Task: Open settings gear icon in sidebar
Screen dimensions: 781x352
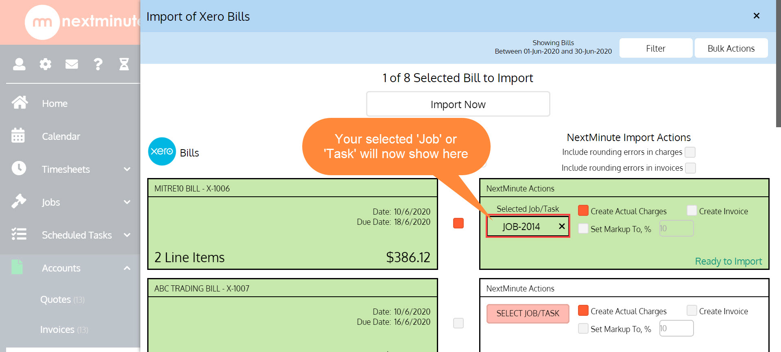Action: point(46,64)
